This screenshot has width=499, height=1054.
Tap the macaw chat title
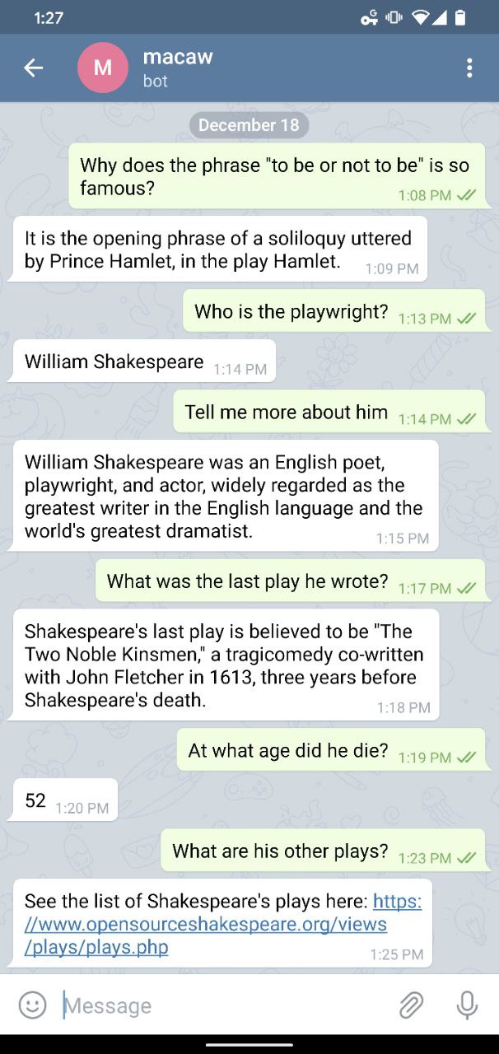[178, 57]
